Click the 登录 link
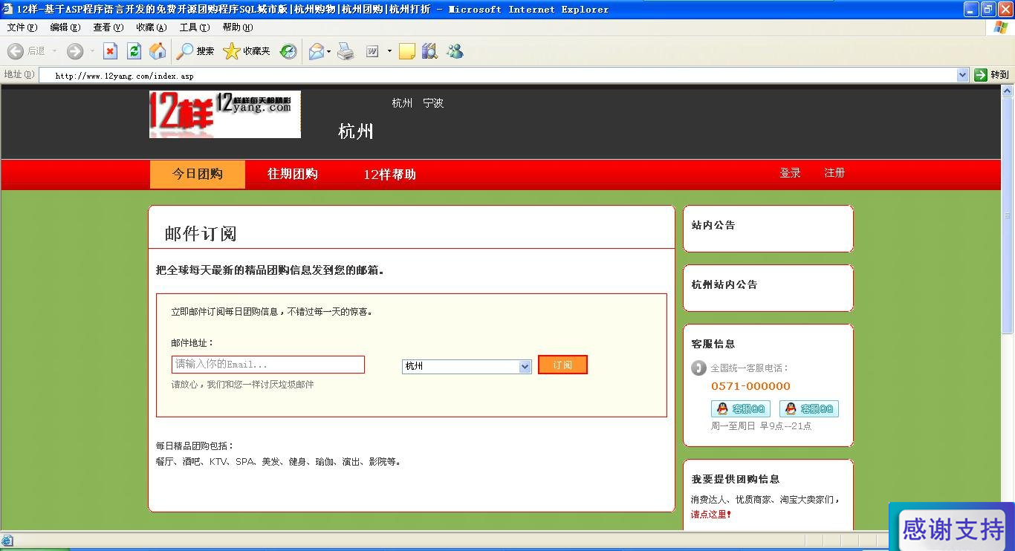 (790, 172)
